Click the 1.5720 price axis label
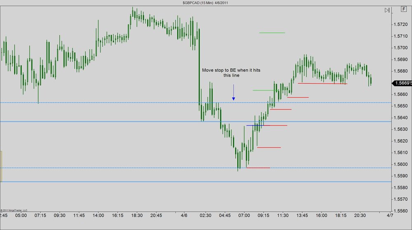The width and height of the screenshot is (412, 230). point(400,24)
